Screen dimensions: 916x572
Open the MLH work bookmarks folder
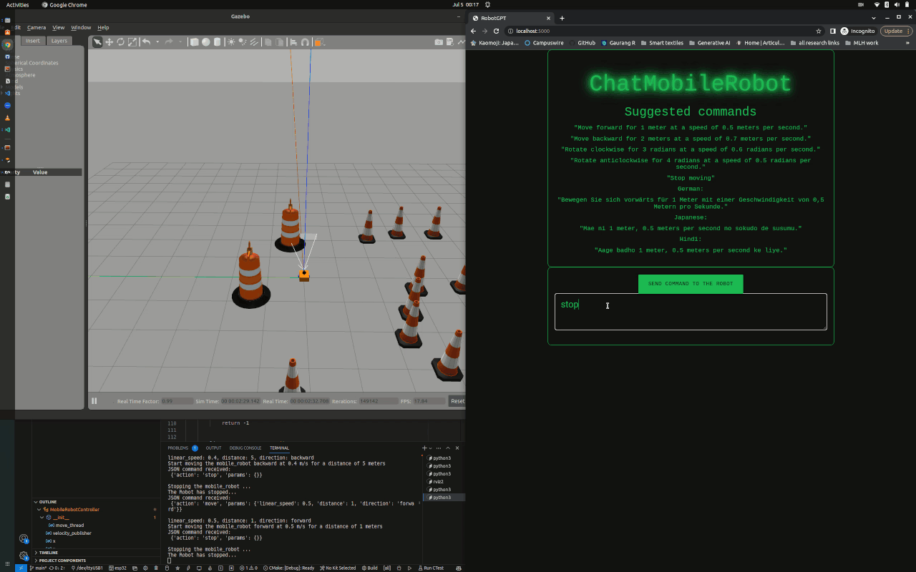pos(862,43)
